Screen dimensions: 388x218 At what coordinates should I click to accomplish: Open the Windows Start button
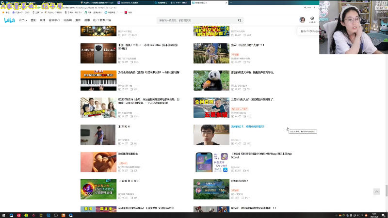coord(3,215)
